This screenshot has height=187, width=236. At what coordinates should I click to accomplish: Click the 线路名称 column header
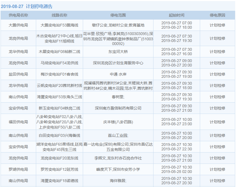(59, 15)
